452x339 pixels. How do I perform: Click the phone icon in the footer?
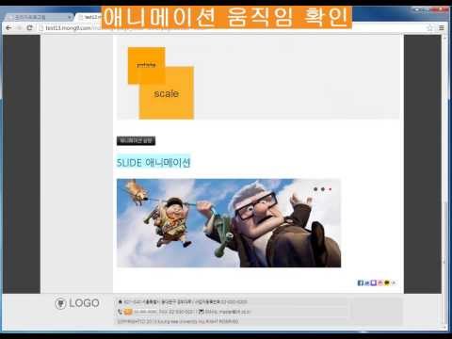click(120, 312)
